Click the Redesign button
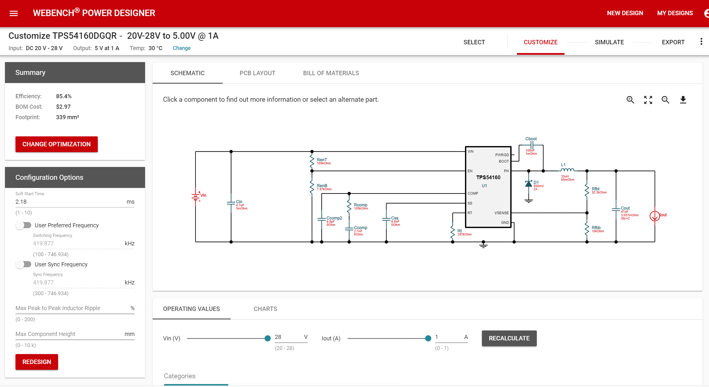This screenshot has height=387, width=709. pos(37,362)
